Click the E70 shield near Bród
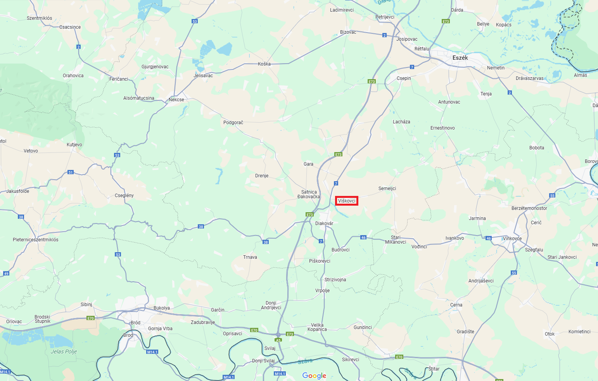This screenshot has width=598, height=381. (x=91, y=318)
